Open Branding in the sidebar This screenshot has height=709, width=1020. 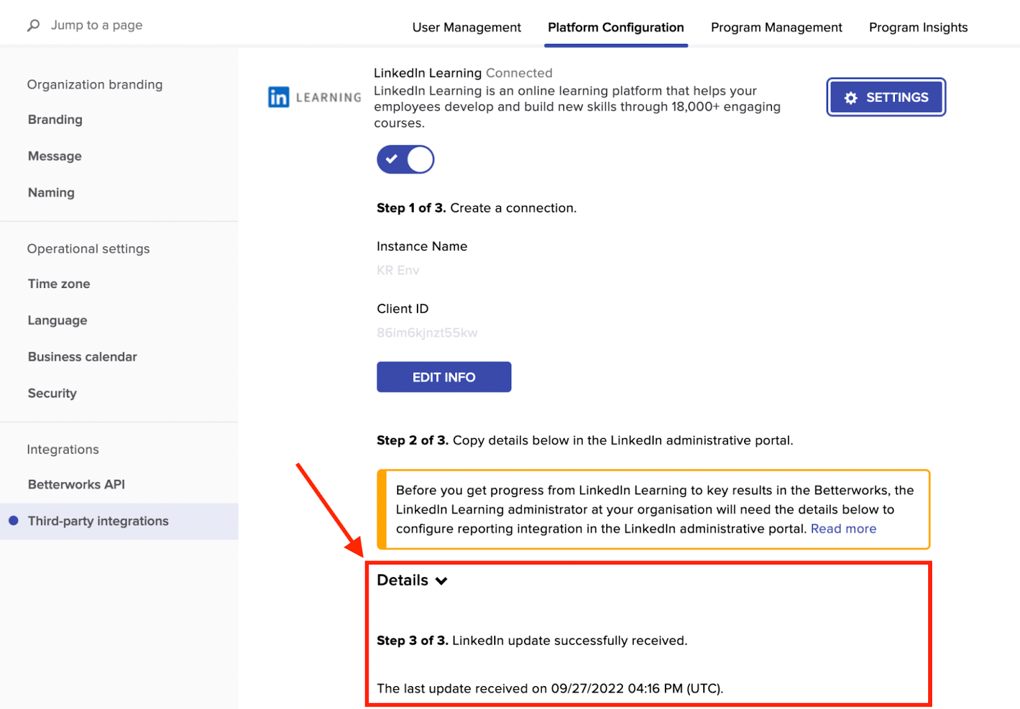tap(55, 120)
